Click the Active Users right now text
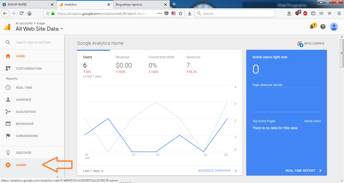This screenshot has width=344, height=183. (270, 57)
